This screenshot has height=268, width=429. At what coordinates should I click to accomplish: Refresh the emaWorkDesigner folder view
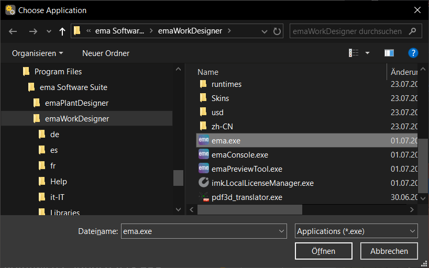click(x=277, y=31)
